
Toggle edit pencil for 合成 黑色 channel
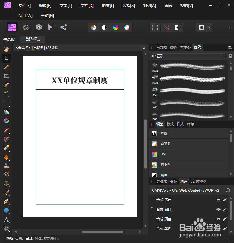(x=225, y=228)
